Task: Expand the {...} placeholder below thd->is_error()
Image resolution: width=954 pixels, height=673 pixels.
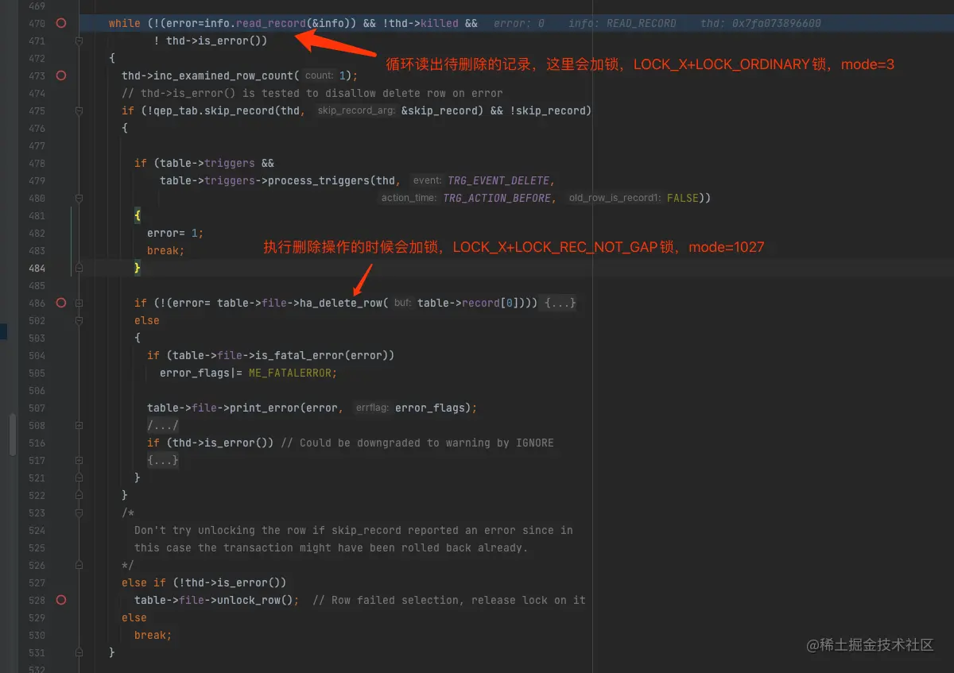Action: [x=163, y=460]
